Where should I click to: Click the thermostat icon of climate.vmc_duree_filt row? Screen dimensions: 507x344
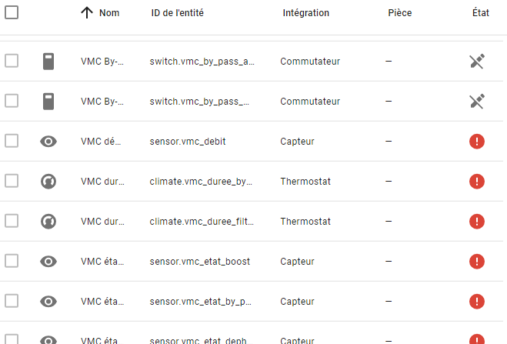pyautogui.click(x=48, y=222)
